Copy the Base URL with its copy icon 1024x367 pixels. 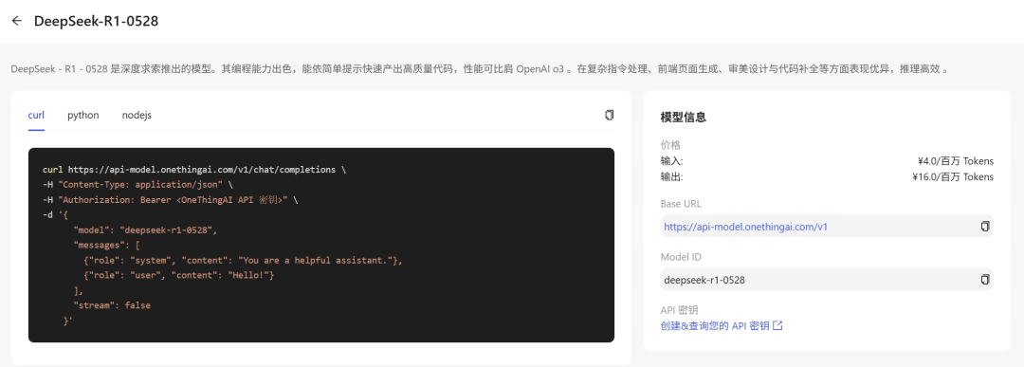985,227
